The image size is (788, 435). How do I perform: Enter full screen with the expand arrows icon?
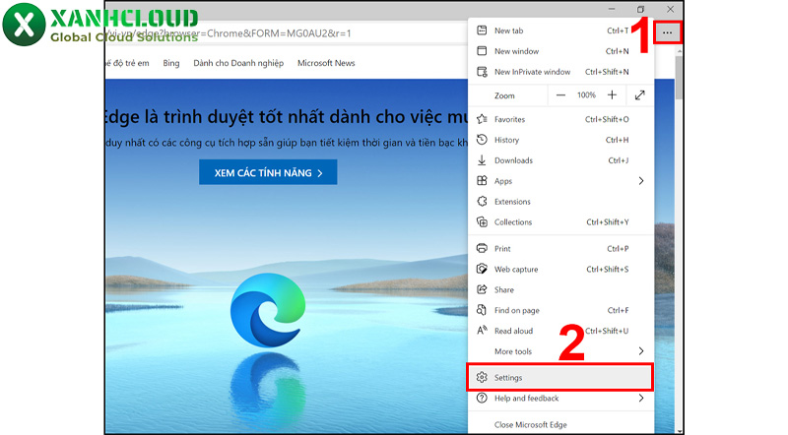(x=639, y=95)
